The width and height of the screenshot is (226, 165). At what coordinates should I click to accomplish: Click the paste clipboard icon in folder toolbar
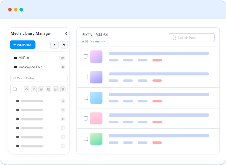(x=48, y=89)
